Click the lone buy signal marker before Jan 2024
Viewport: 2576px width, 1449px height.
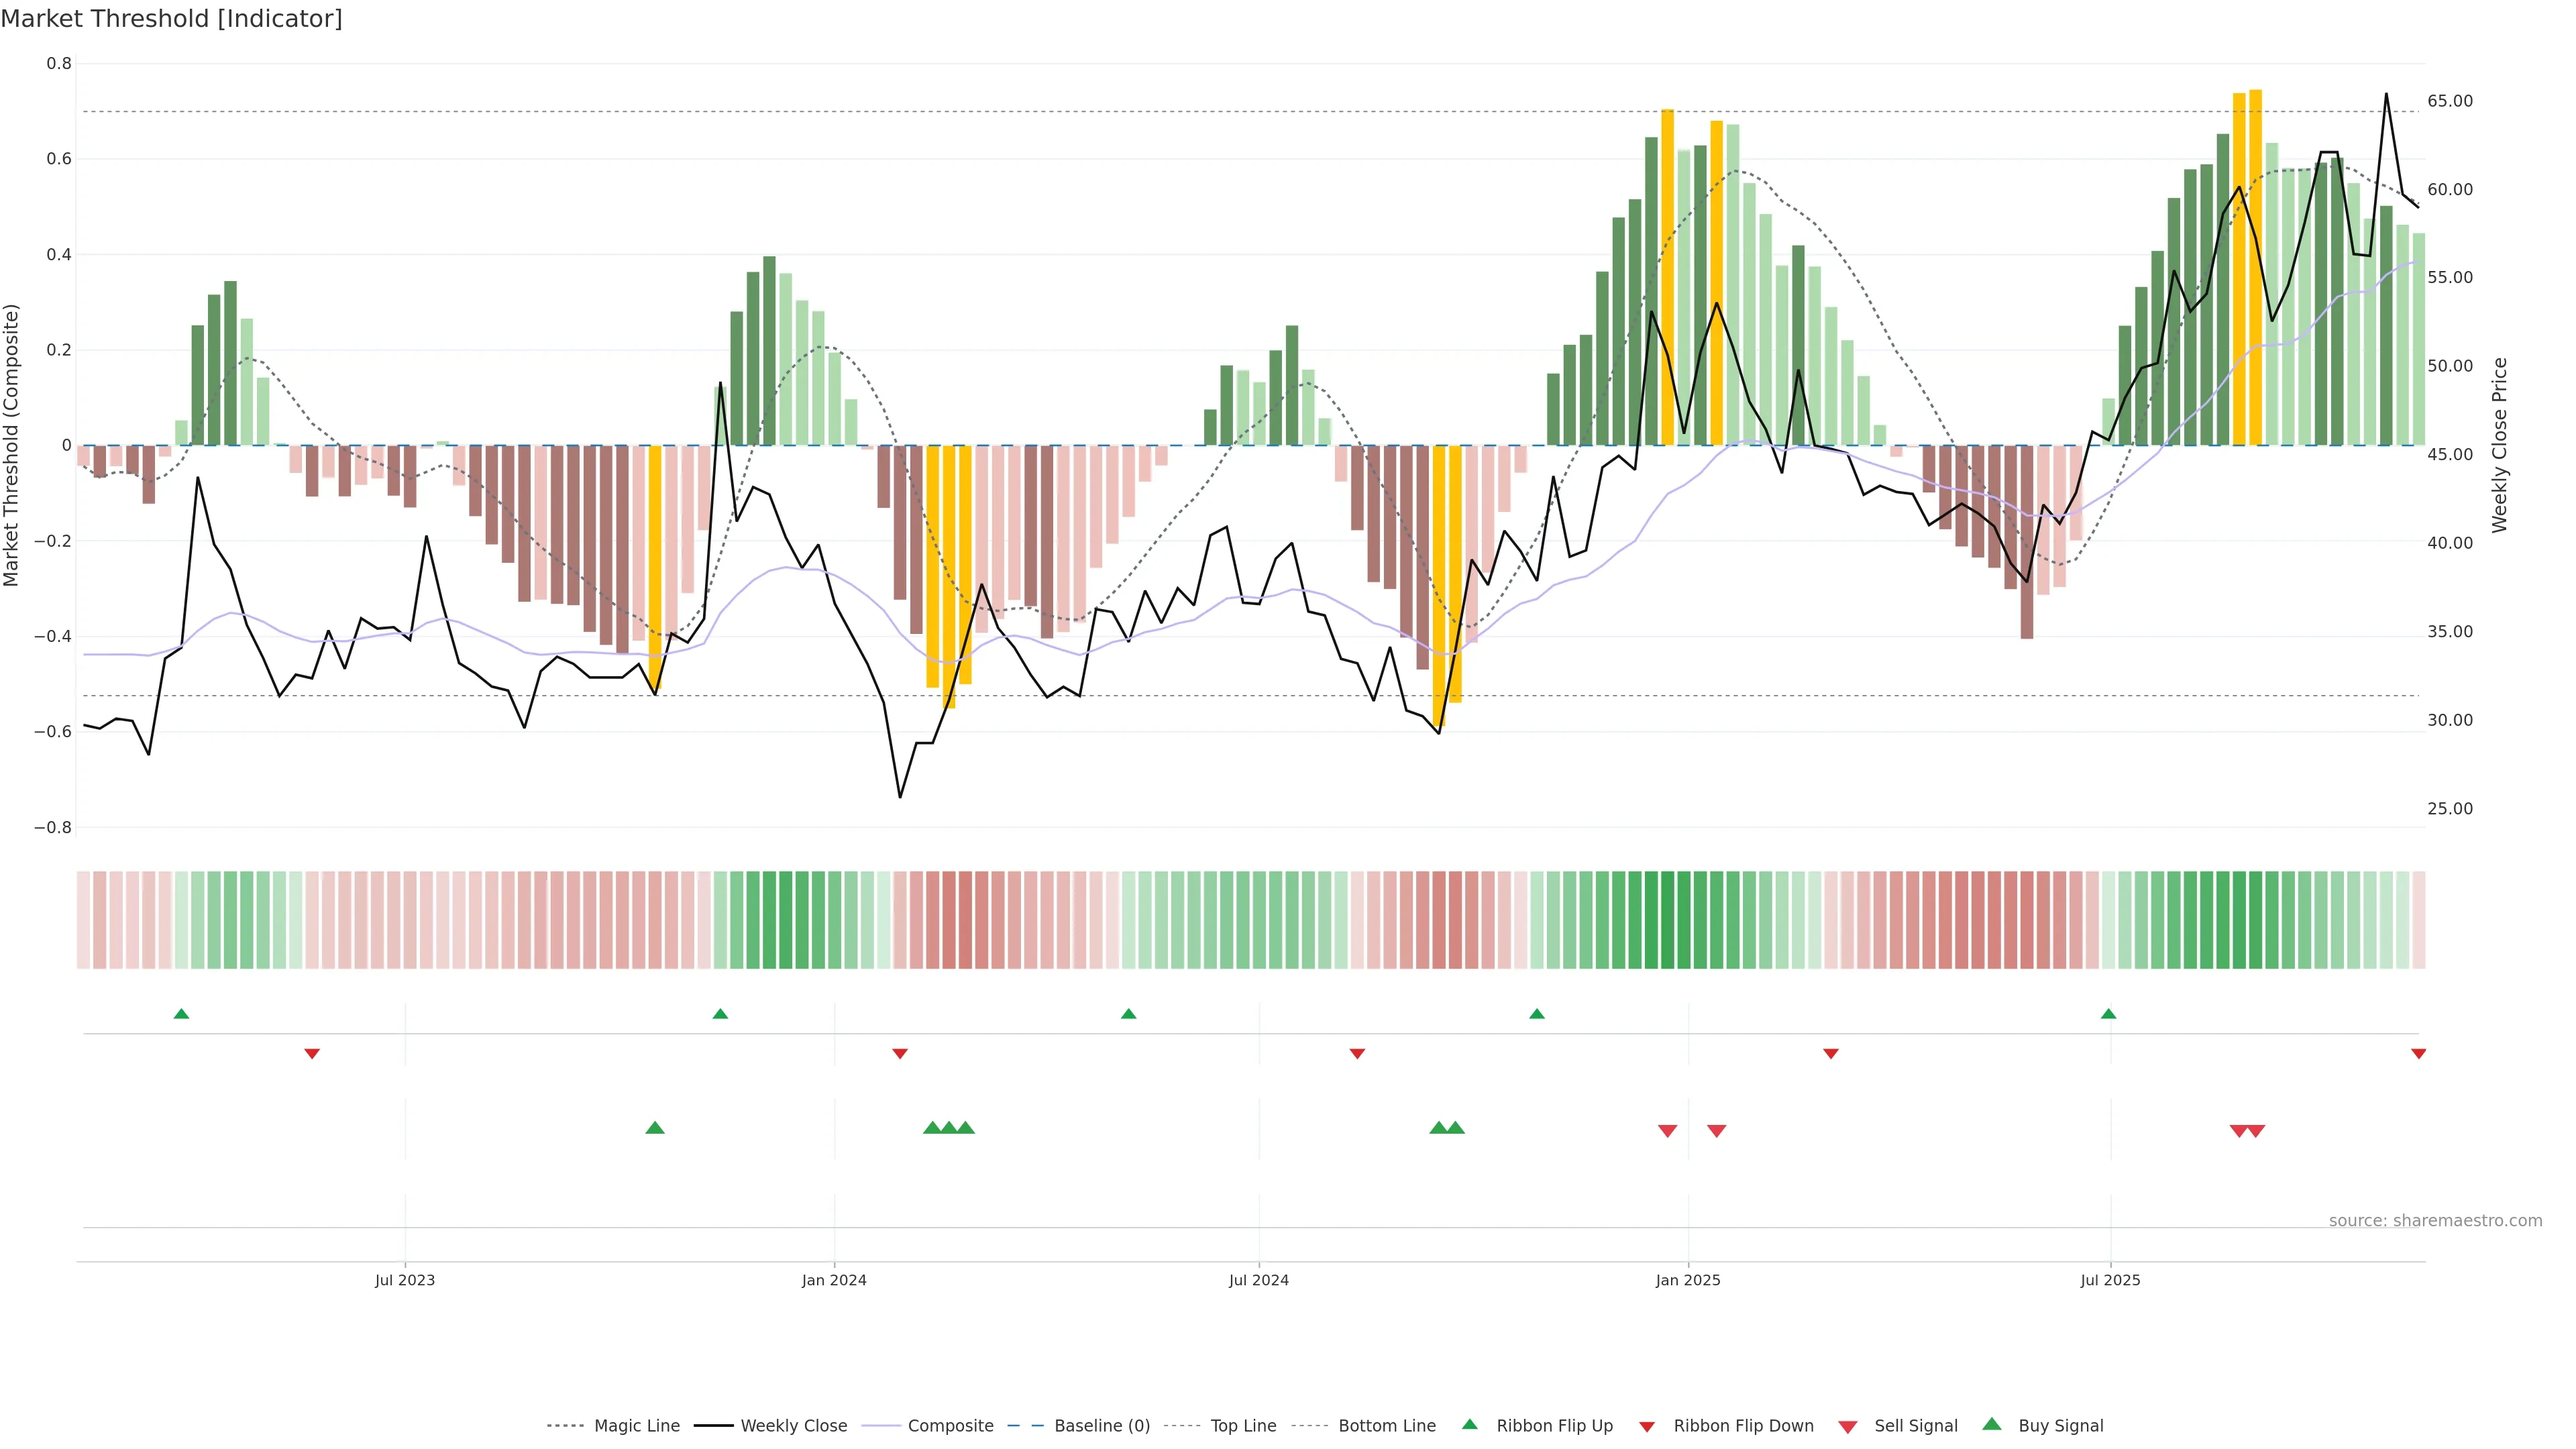(x=655, y=1128)
